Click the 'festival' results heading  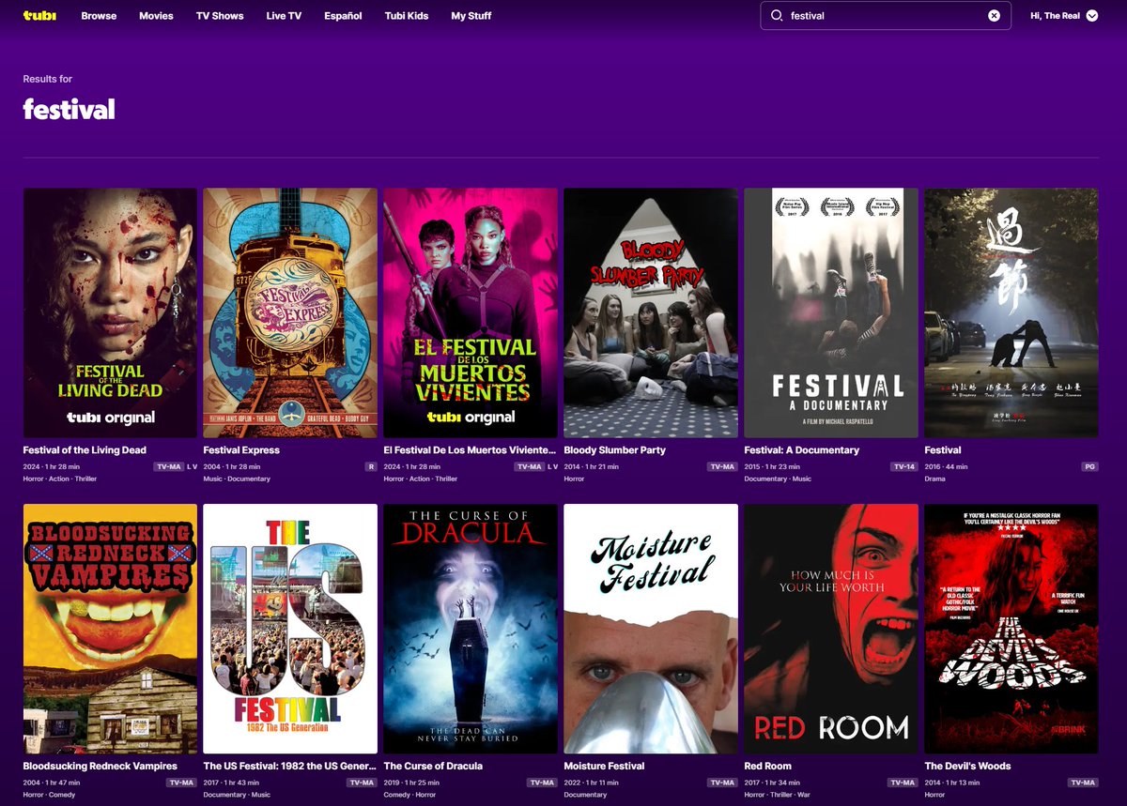pyautogui.click(x=69, y=109)
